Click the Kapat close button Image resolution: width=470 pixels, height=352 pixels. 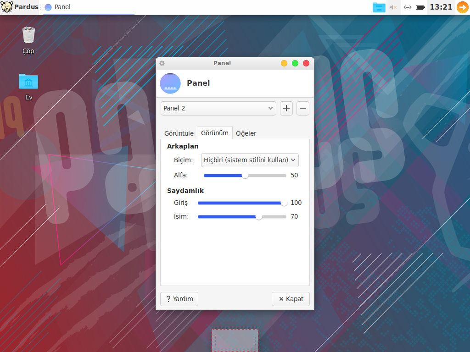(x=291, y=299)
